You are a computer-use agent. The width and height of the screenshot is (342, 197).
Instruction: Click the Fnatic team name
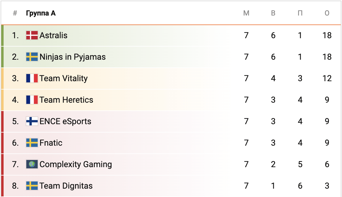(51, 143)
